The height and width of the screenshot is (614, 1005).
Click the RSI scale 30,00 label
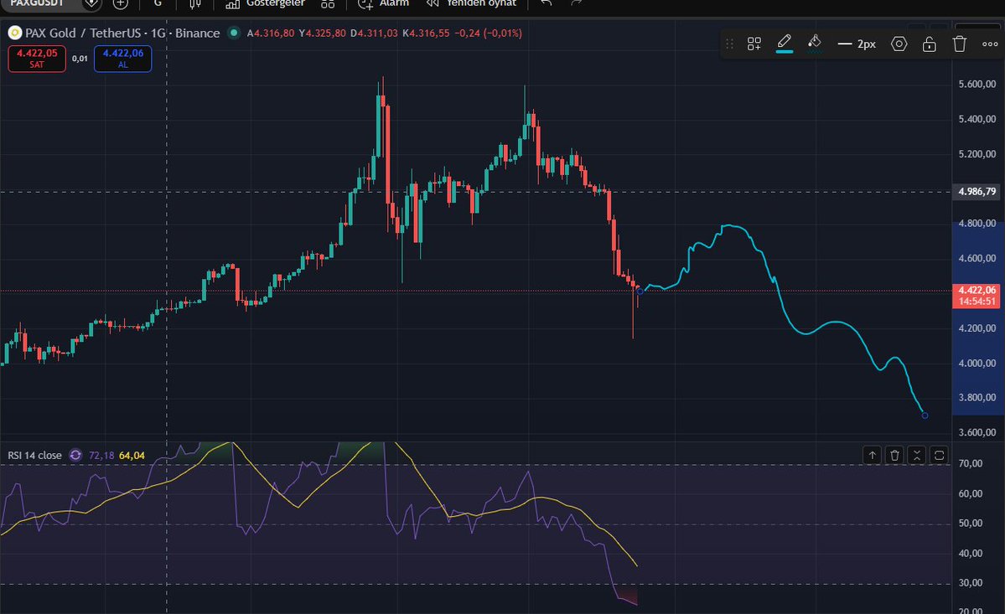tap(971, 583)
